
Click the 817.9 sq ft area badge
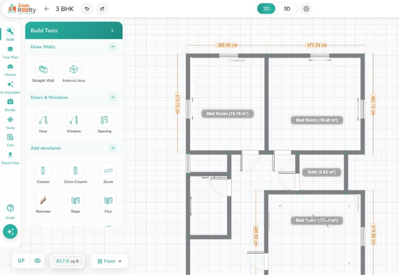[x=67, y=261]
